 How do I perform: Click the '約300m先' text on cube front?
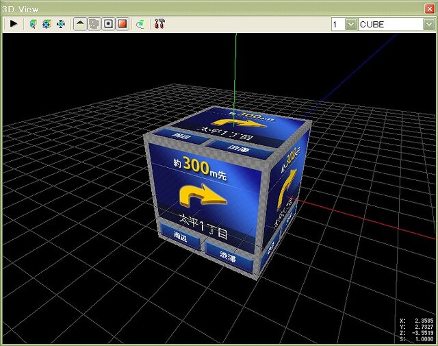[200, 168]
